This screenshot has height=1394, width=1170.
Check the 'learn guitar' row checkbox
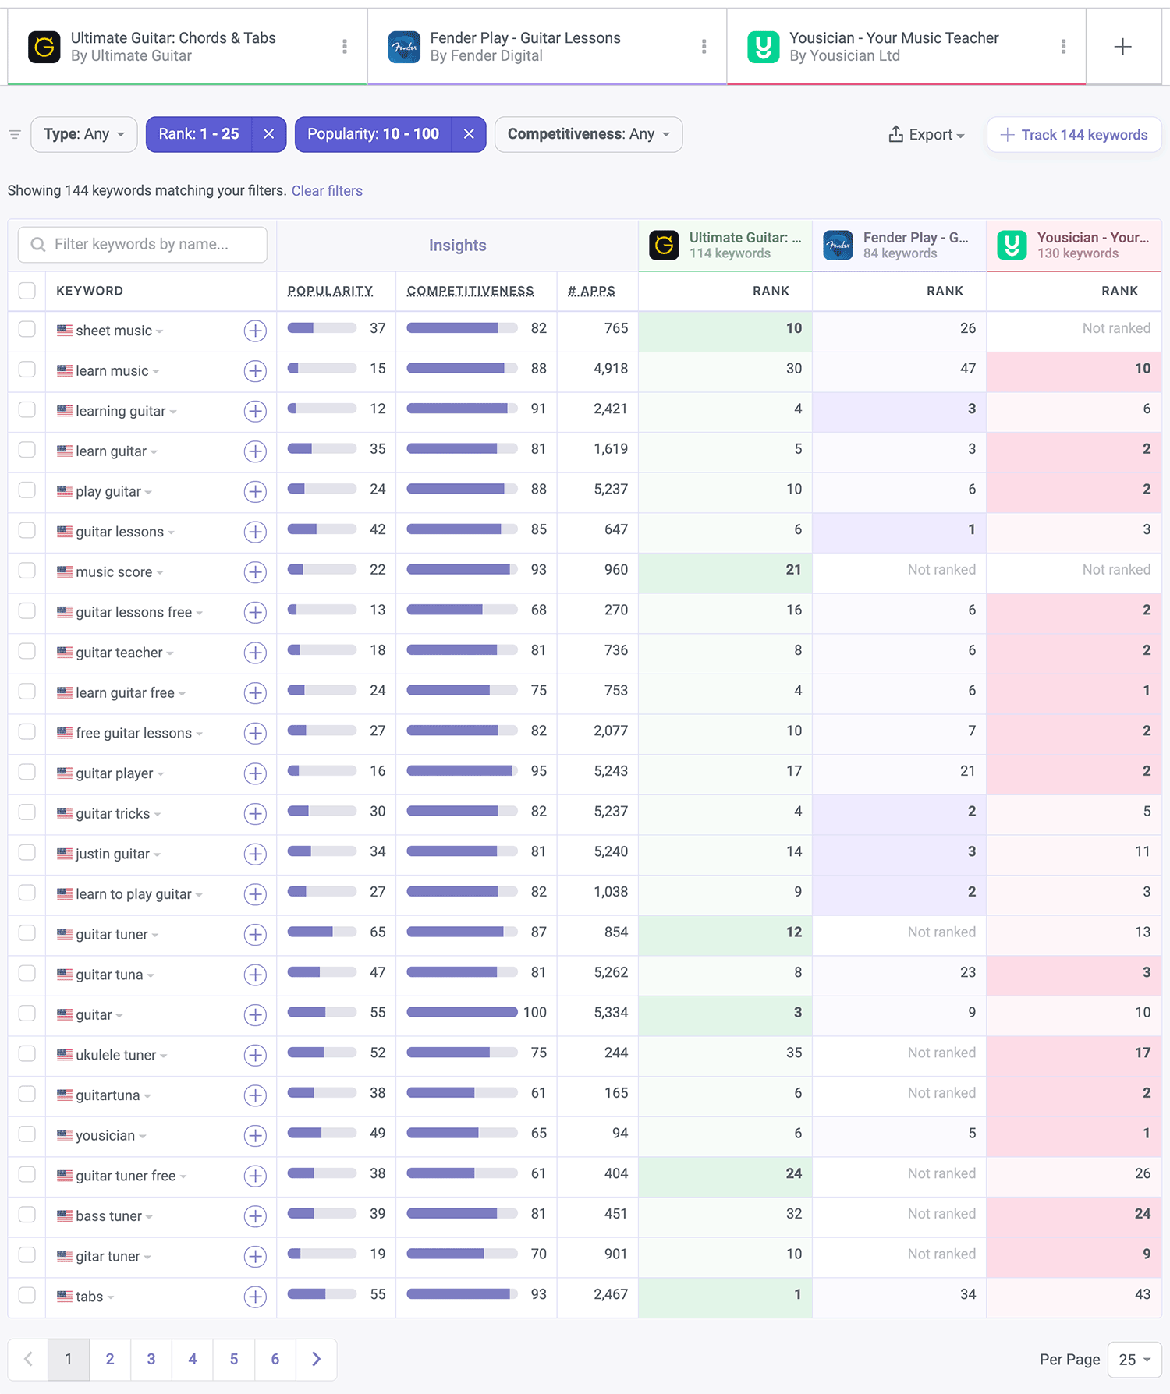click(x=27, y=450)
